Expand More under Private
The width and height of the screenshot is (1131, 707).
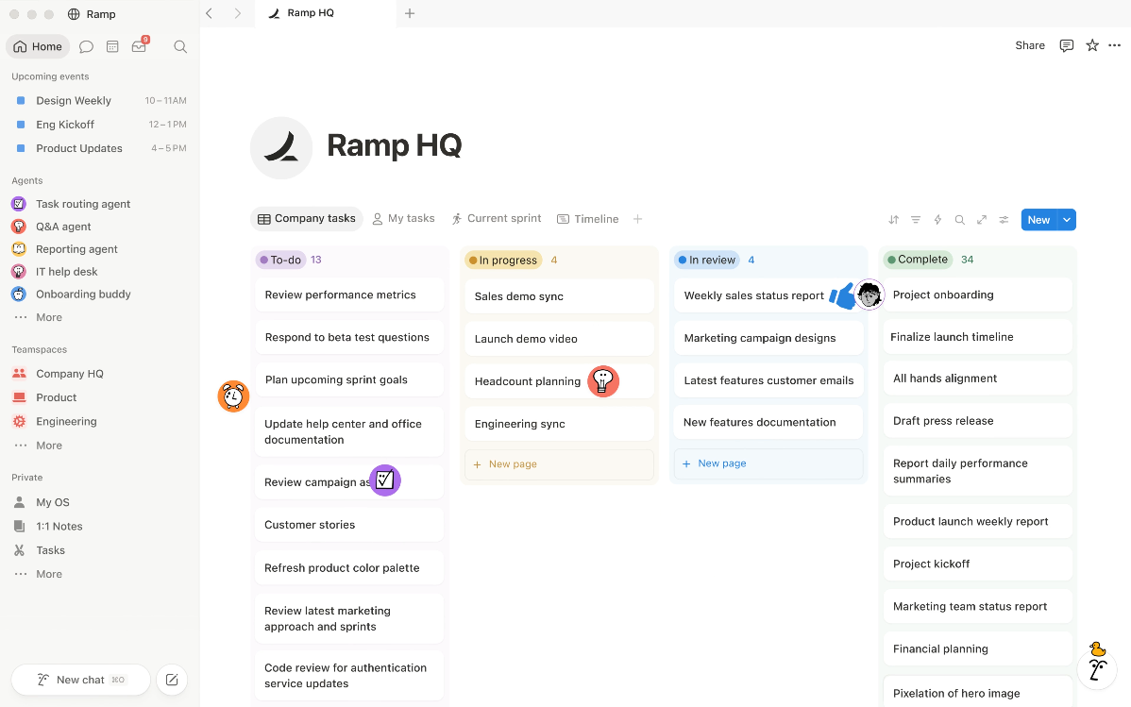pyautogui.click(x=49, y=574)
